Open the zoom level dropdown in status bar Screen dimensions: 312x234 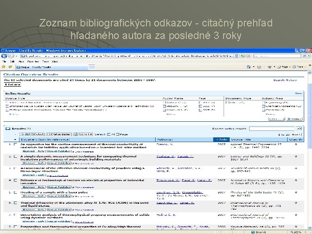(x=305, y=232)
